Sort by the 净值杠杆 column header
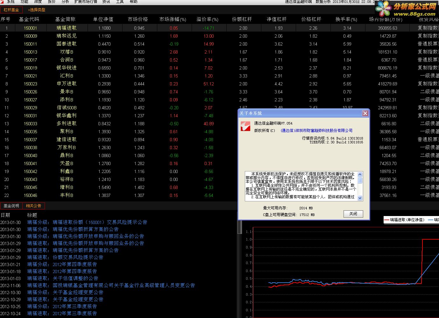 (x=277, y=19)
